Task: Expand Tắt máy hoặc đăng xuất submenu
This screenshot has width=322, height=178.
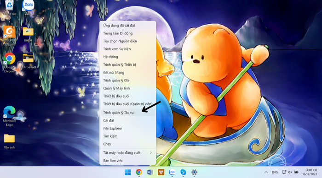Action: point(128,153)
